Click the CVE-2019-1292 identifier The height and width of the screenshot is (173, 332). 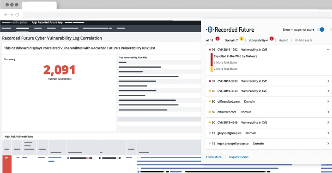227,50
